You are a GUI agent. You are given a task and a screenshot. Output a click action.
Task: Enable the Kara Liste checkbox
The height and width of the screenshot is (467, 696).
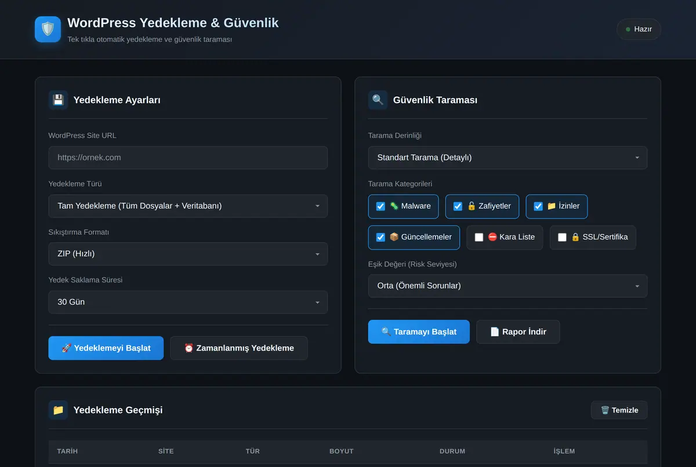pyautogui.click(x=479, y=237)
